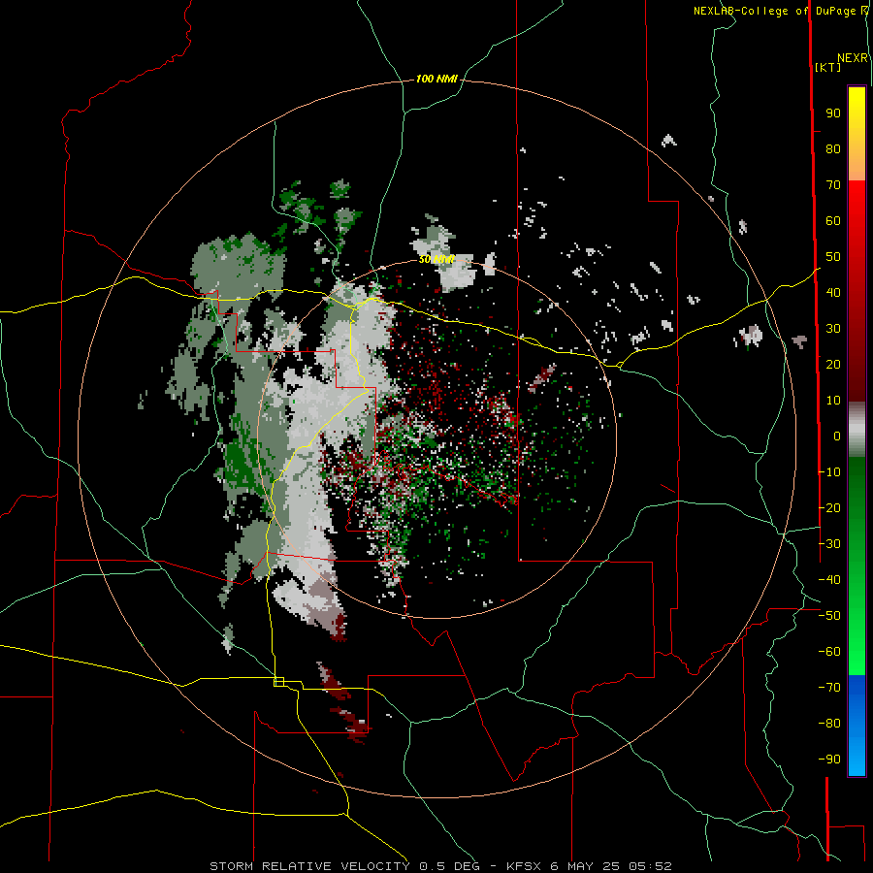This screenshot has height=873, width=873.
Task: Click the 30 knot scale label
Action: (833, 329)
